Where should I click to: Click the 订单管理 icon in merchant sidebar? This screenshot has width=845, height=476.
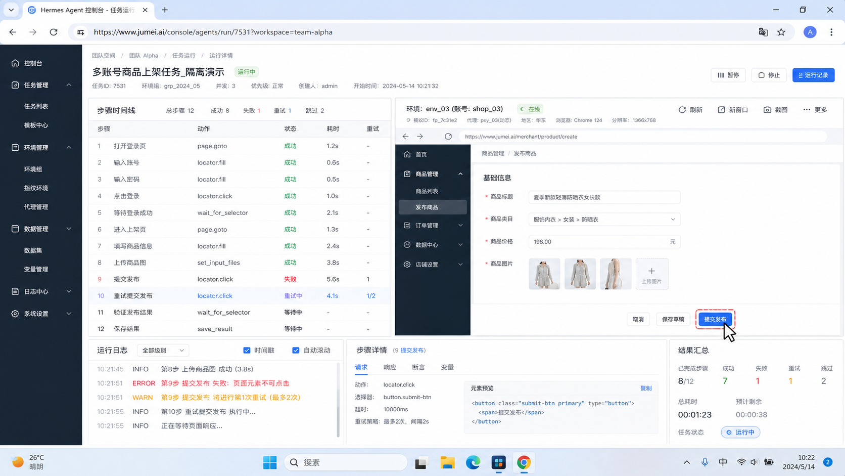[407, 226]
